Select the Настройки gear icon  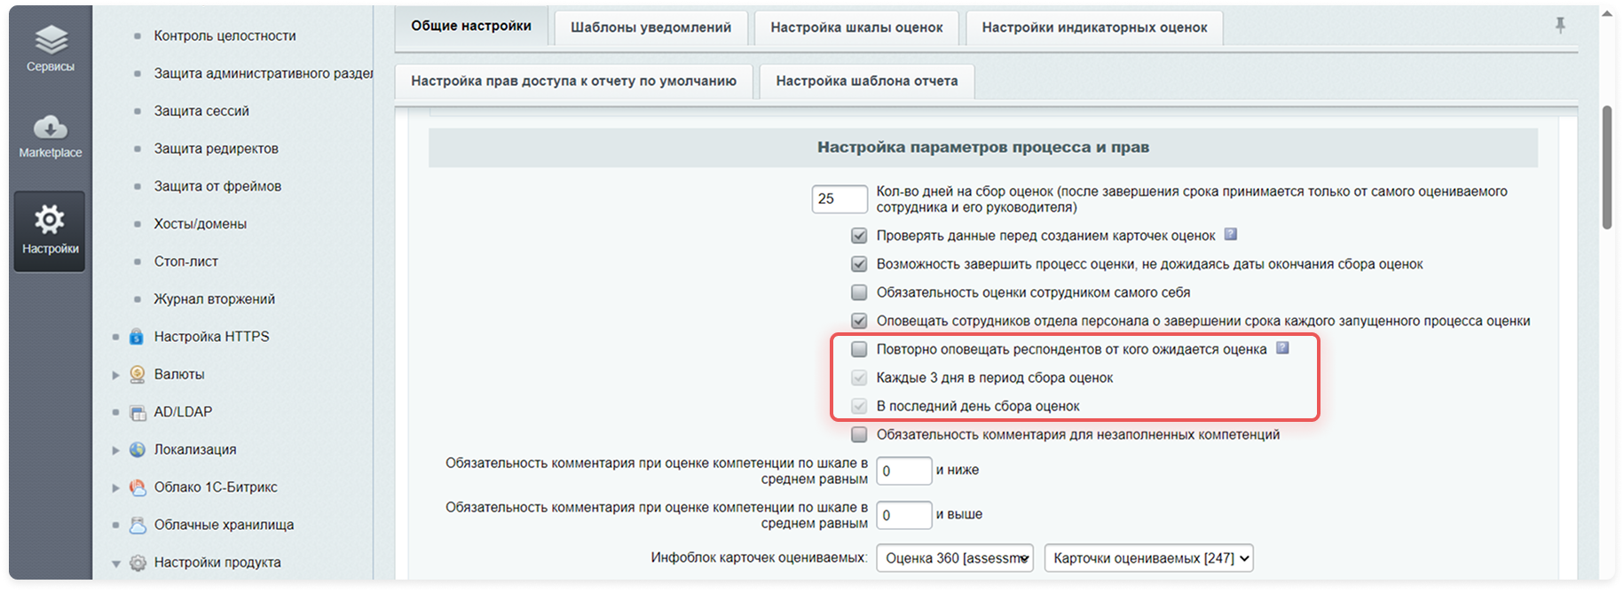tap(50, 219)
